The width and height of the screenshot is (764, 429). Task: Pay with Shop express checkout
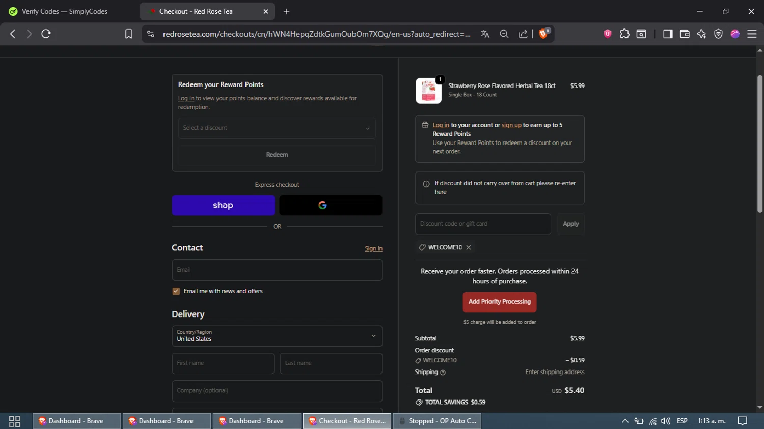(223, 205)
